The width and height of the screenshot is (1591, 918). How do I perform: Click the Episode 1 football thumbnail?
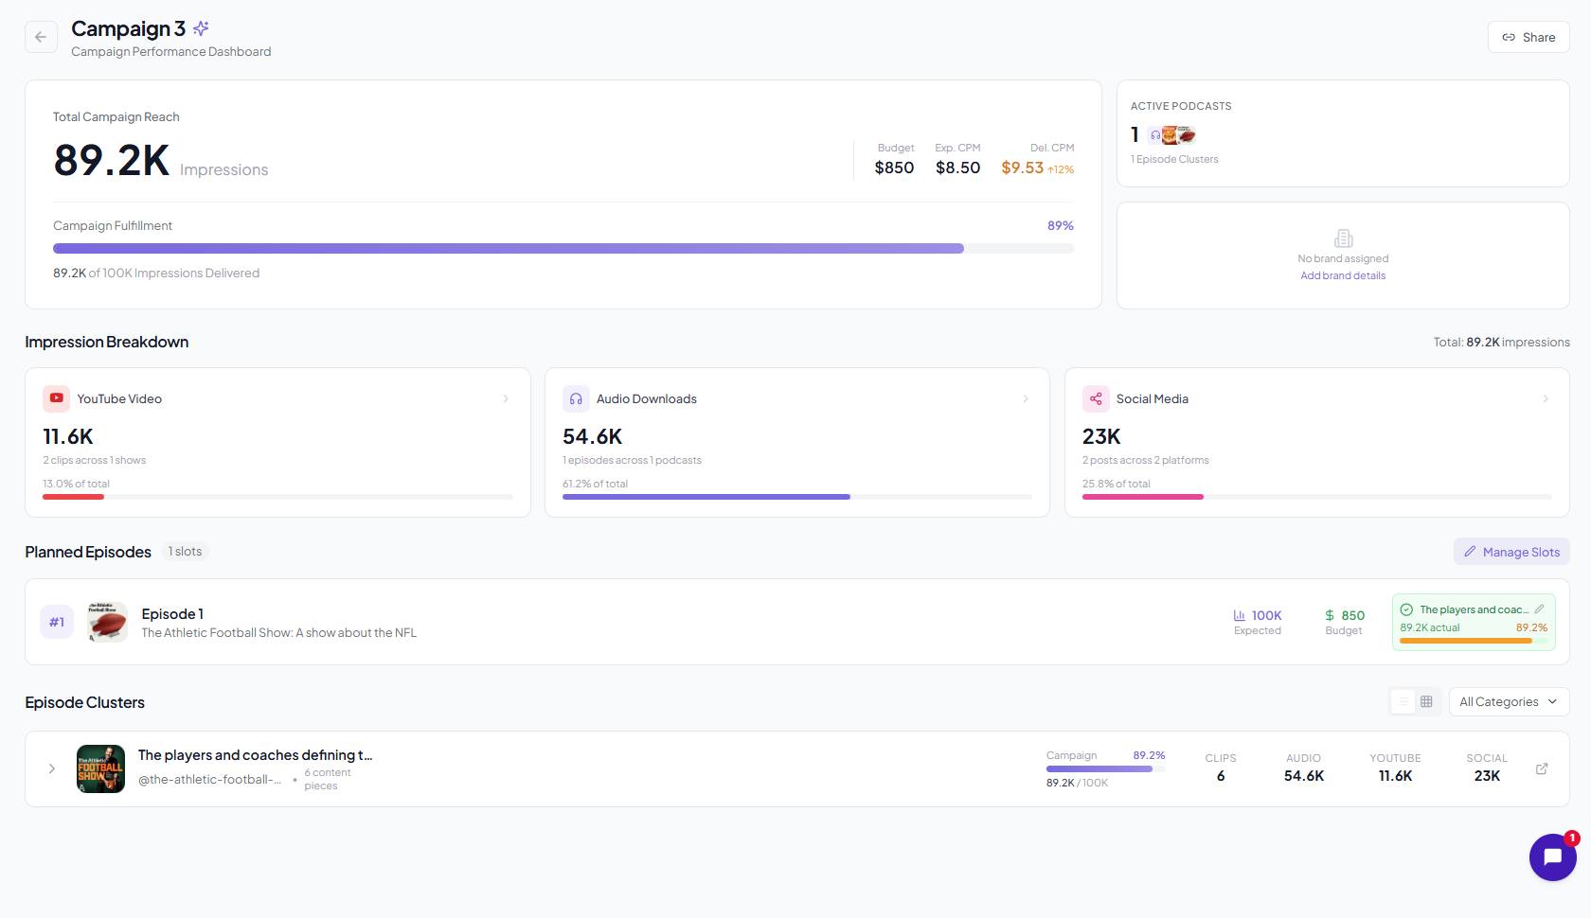(x=107, y=622)
